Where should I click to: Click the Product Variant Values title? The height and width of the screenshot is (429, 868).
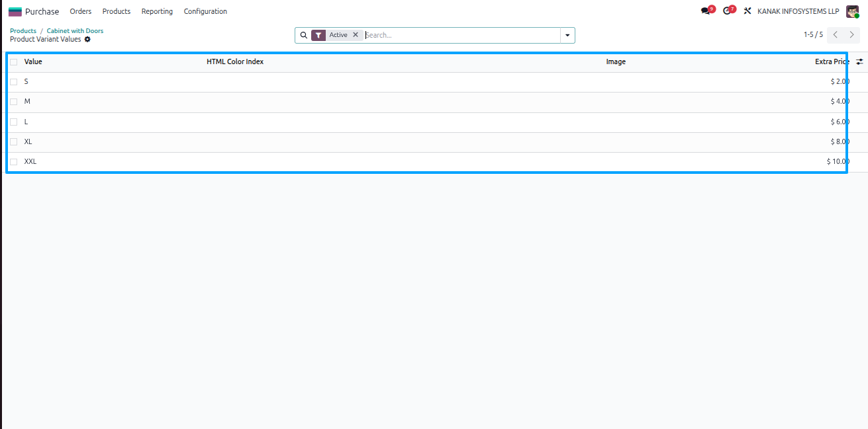(45, 40)
